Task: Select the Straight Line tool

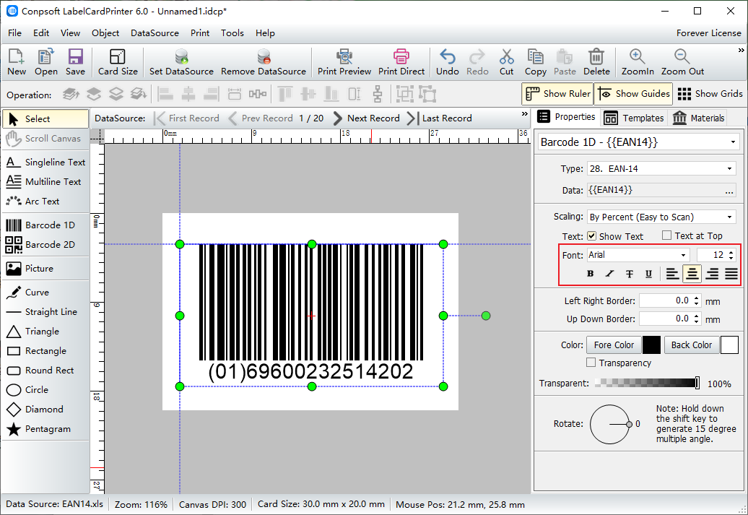Action: (x=45, y=312)
